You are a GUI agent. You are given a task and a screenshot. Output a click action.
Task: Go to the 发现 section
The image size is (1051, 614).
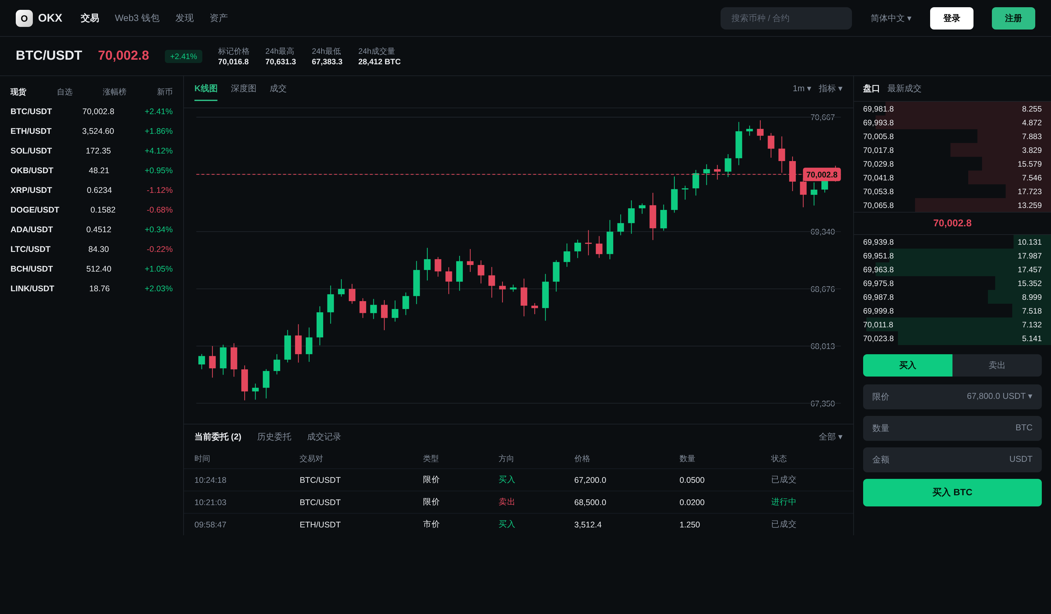tap(184, 18)
